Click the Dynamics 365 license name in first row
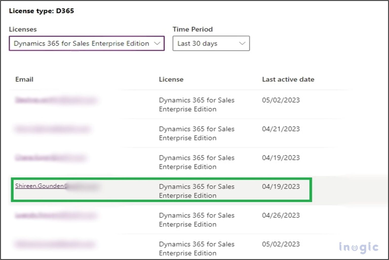The height and width of the screenshot is (260, 389). (197, 105)
